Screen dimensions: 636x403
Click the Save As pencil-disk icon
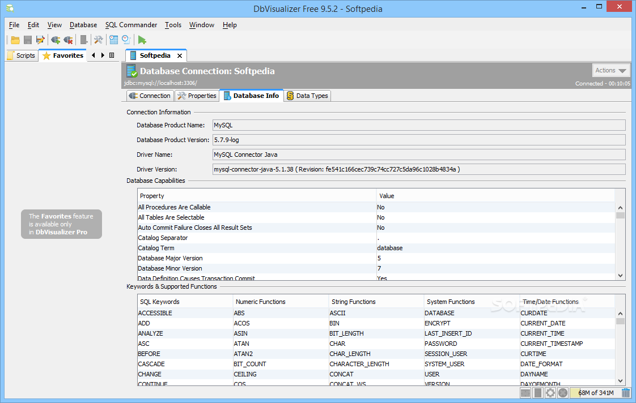(x=40, y=40)
